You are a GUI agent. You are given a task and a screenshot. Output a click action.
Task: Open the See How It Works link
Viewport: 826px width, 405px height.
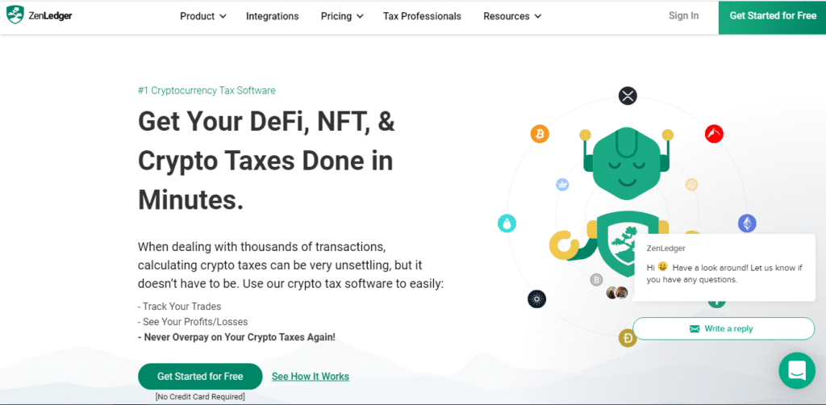pos(311,377)
